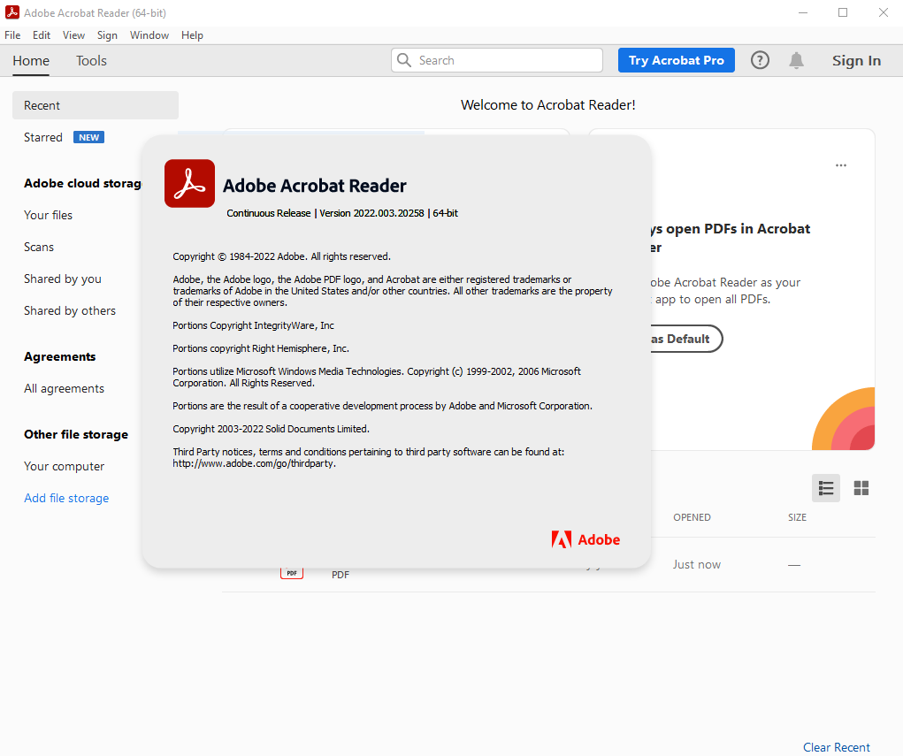Select the Home tab

point(31,61)
